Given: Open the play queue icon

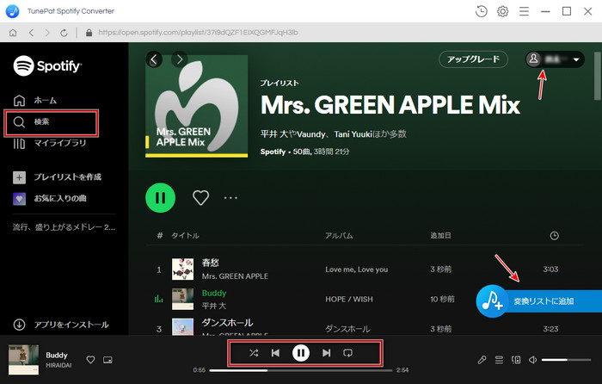Looking at the screenshot, I should [x=499, y=360].
